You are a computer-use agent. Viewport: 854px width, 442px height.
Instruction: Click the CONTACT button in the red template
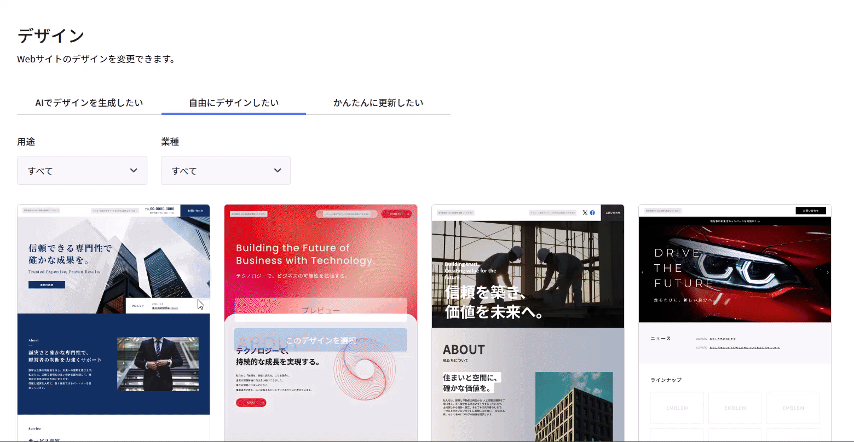click(x=396, y=214)
